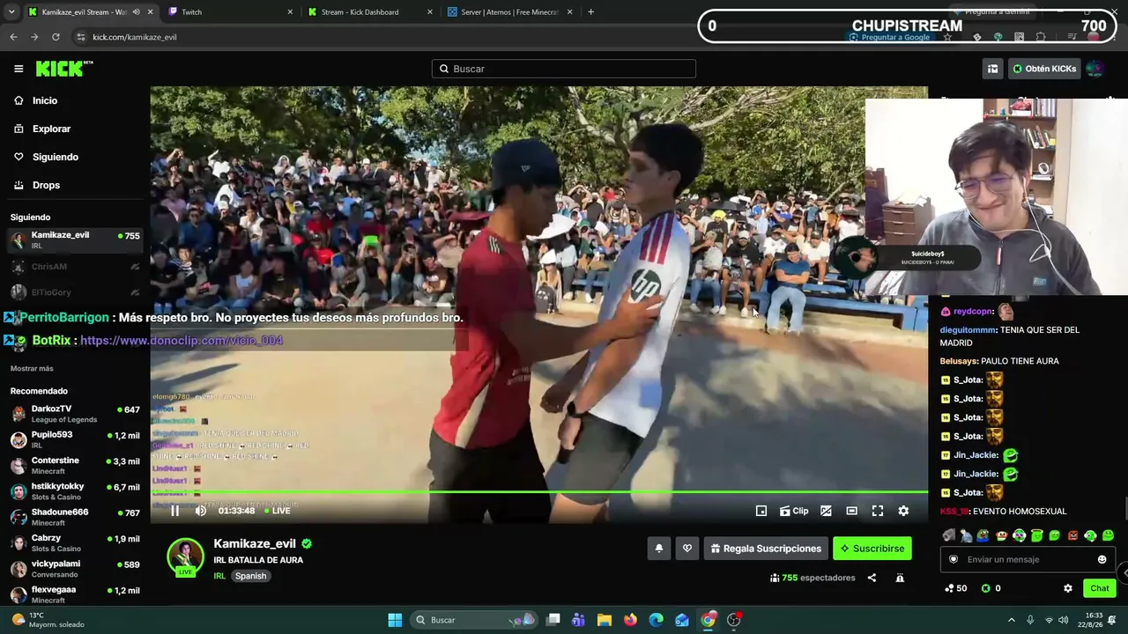Screen dimensions: 1128x634
Task: Open vickypalami recommended channel
Action: coord(75,569)
